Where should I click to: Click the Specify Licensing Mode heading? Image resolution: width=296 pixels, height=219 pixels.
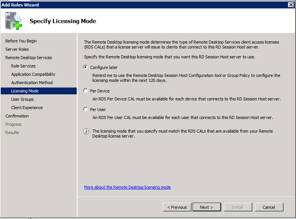[63, 21]
